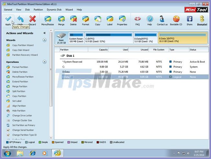Screen dimensions: 211x159
Task: Click the Discard red X icon
Action: pos(32,19)
